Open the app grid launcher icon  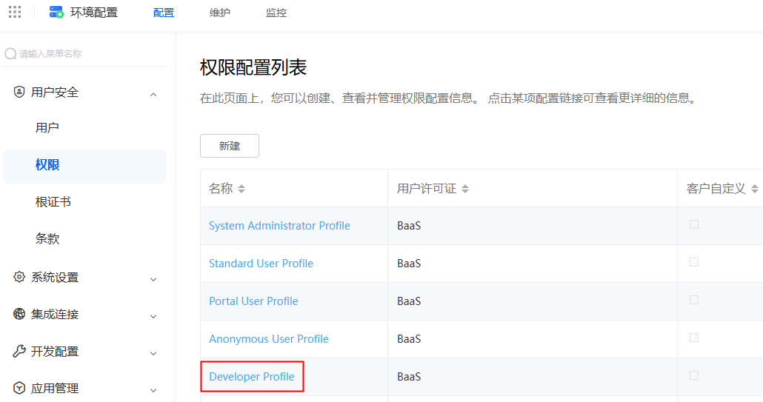[x=15, y=12]
